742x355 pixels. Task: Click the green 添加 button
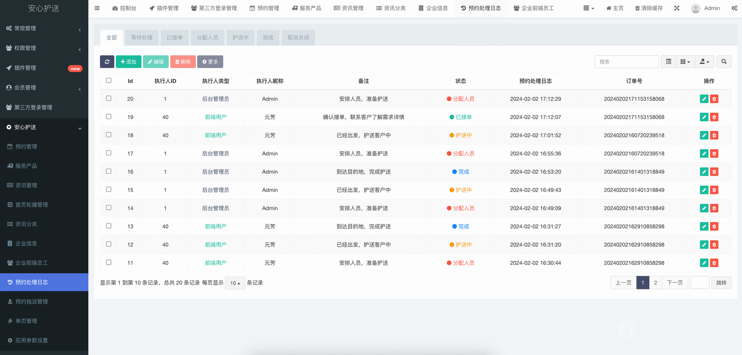pyautogui.click(x=129, y=62)
